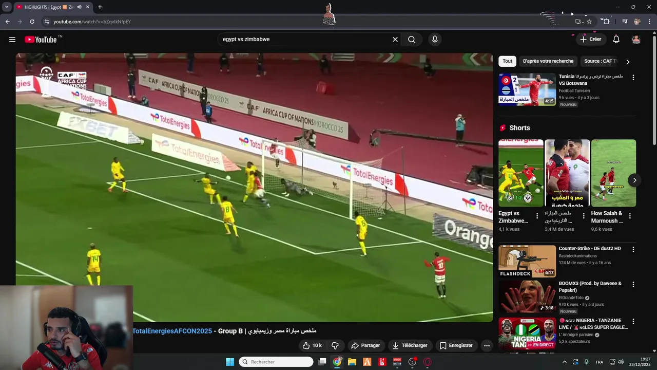Image resolution: width=657 pixels, height=370 pixels.
Task: Open a new browser tab
Action: pos(100,7)
